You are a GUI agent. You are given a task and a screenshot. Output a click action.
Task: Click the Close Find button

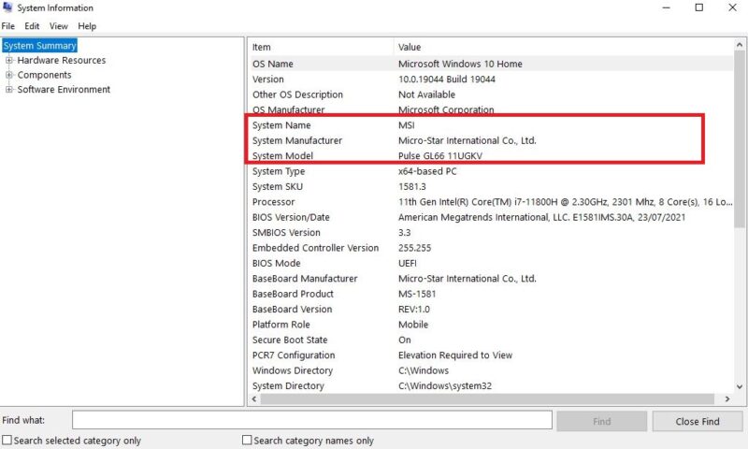click(x=698, y=421)
